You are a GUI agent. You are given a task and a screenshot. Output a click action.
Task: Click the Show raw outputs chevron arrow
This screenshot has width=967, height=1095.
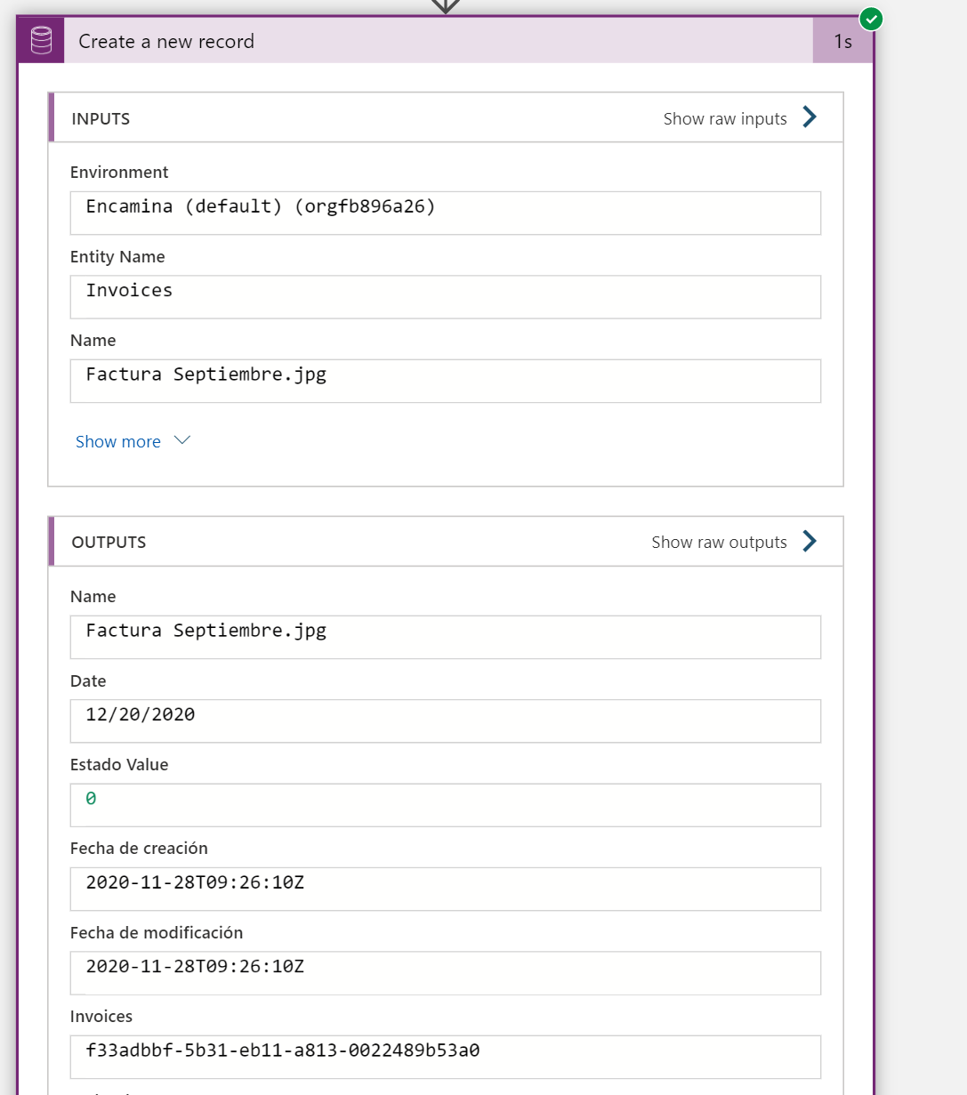pos(809,541)
